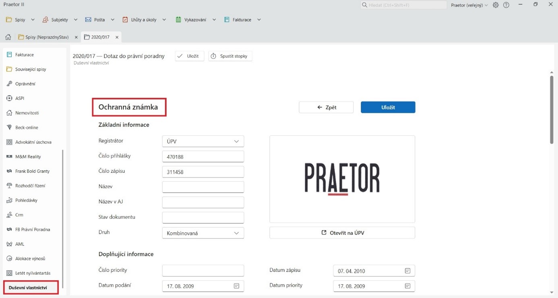Click Otevřít na ÚPV button

click(342, 233)
